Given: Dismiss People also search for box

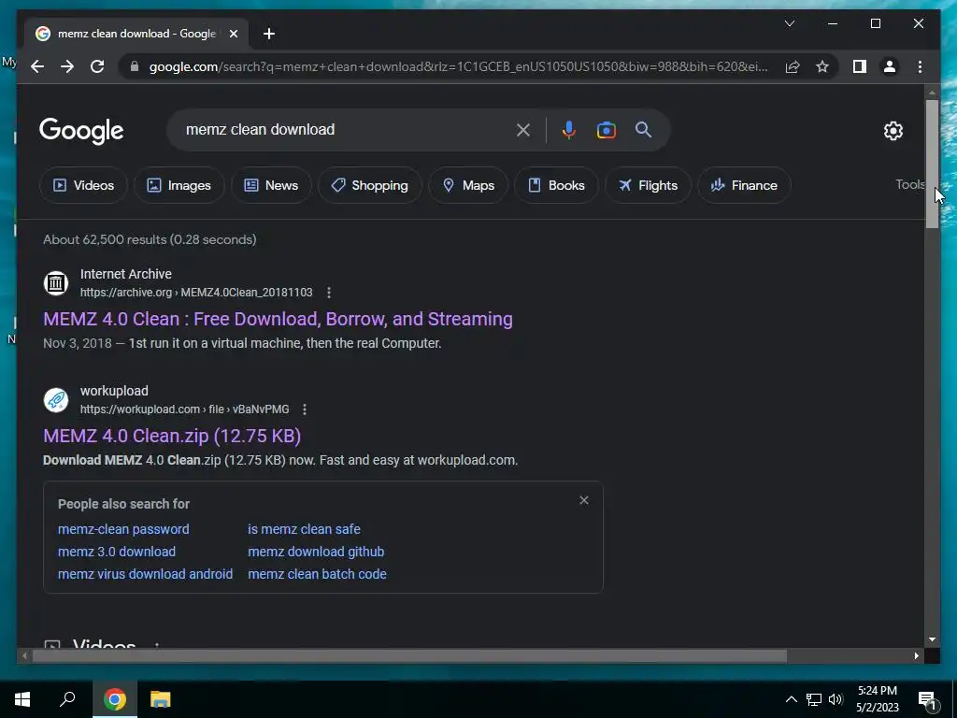Looking at the screenshot, I should pyautogui.click(x=584, y=500).
